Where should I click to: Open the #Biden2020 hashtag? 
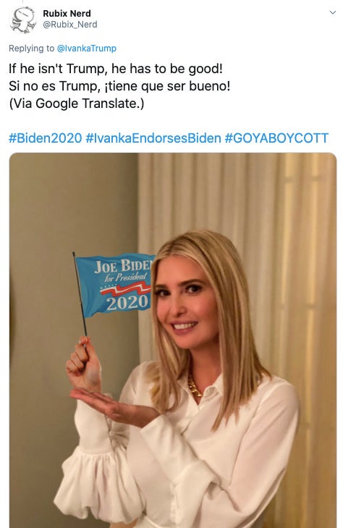[x=45, y=138]
